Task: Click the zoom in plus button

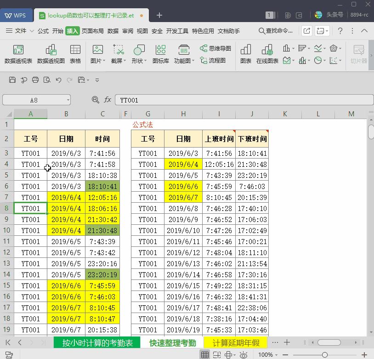Action: pyautogui.click(x=364, y=355)
